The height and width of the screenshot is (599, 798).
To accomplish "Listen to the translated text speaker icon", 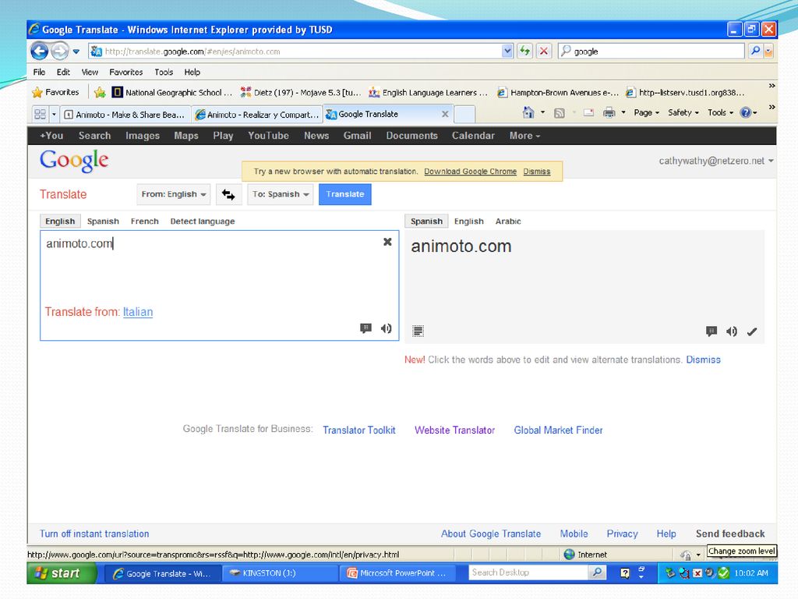I will (732, 331).
